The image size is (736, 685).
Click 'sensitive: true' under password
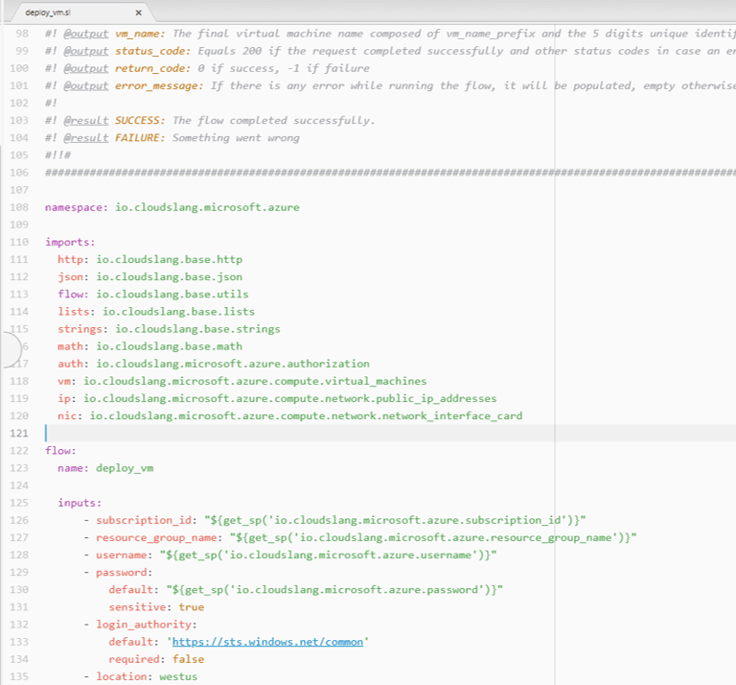(x=156, y=607)
